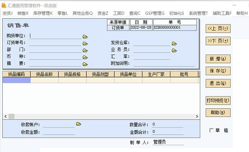Select the 订货单 source document cell

(x=118, y=28)
